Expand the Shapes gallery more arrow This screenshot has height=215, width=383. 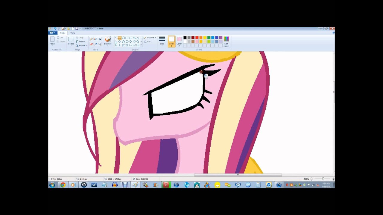141,45
